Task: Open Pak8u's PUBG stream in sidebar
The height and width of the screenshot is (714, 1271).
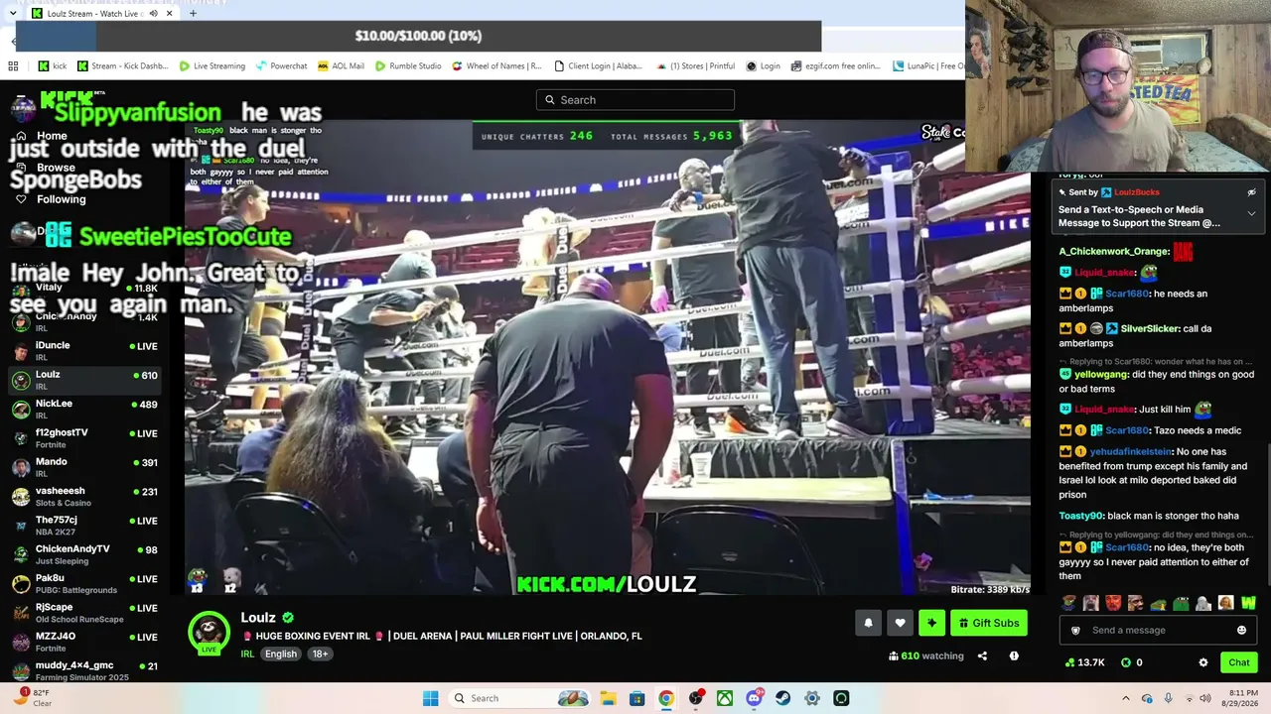Action: pos(84,583)
